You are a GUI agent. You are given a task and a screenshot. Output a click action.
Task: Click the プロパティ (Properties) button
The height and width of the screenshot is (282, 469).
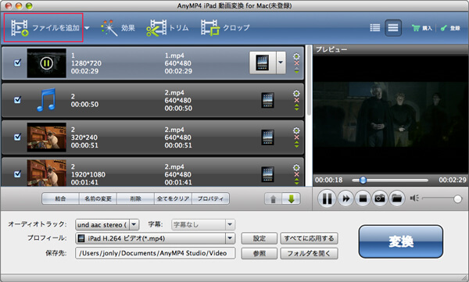[x=210, y=198]
